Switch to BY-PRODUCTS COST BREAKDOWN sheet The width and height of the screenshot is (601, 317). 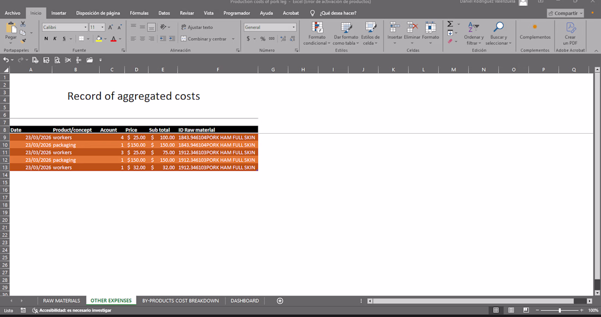coord(180,301)
